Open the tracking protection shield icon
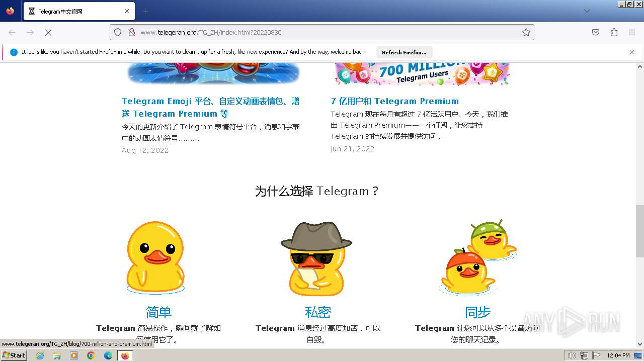Image resolution: width=644 pixels, height=362 pixels. [118, 32]
